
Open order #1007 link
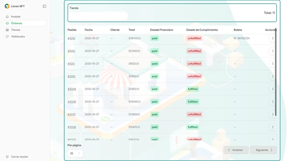[71, 114]
